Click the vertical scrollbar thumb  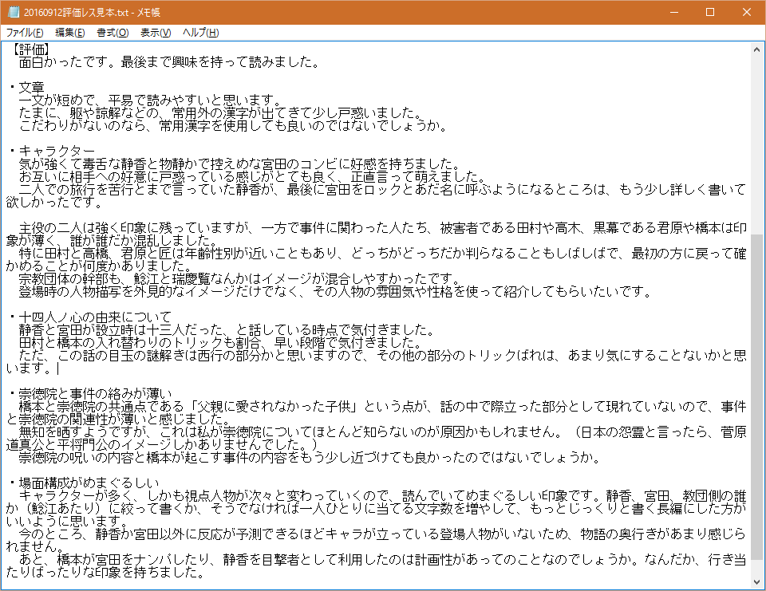pyautogui.click(x=756, y=396)
